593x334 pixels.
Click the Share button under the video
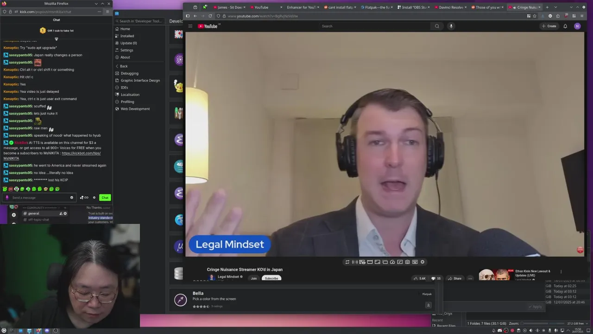click(454, 278)
